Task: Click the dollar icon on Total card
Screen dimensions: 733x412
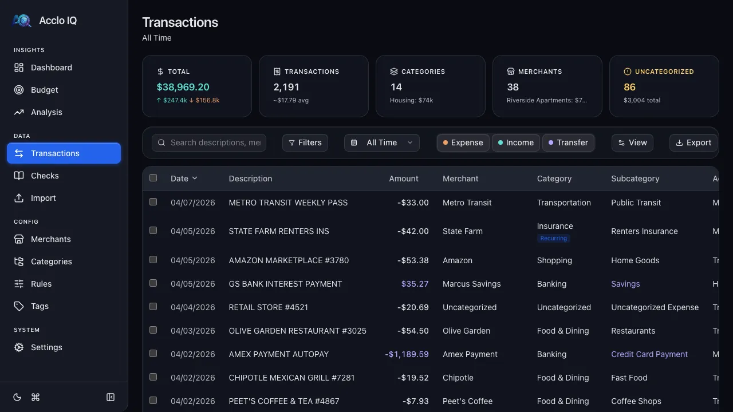Action: click(160, 72)
